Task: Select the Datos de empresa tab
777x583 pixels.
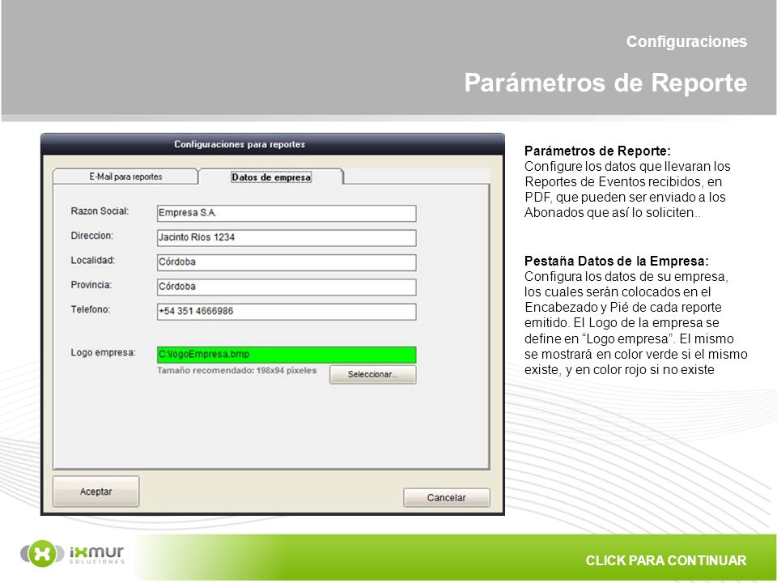Action: tap(271, 177)
